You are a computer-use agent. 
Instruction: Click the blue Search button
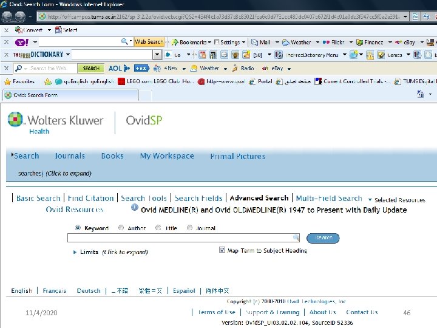pyautogui.click(x=323, y=238)
